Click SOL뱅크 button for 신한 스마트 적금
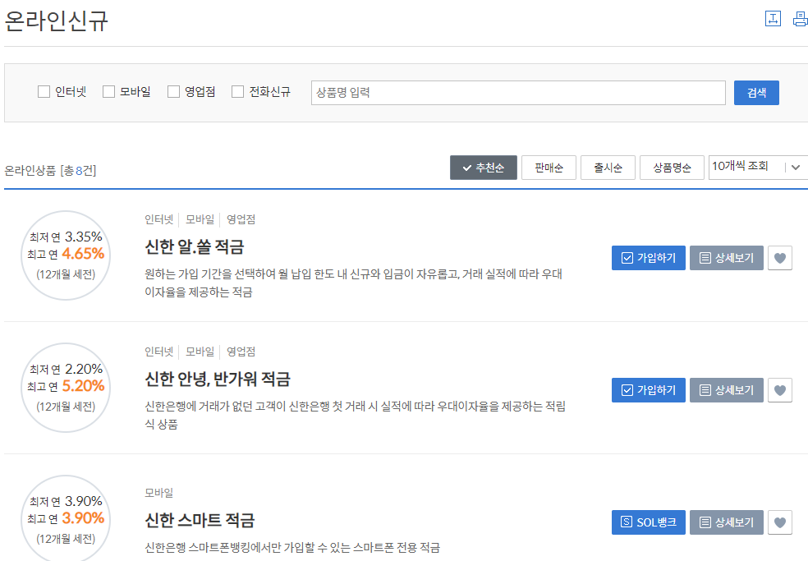This screenshot has width=808, height=561. coord(648,522)
